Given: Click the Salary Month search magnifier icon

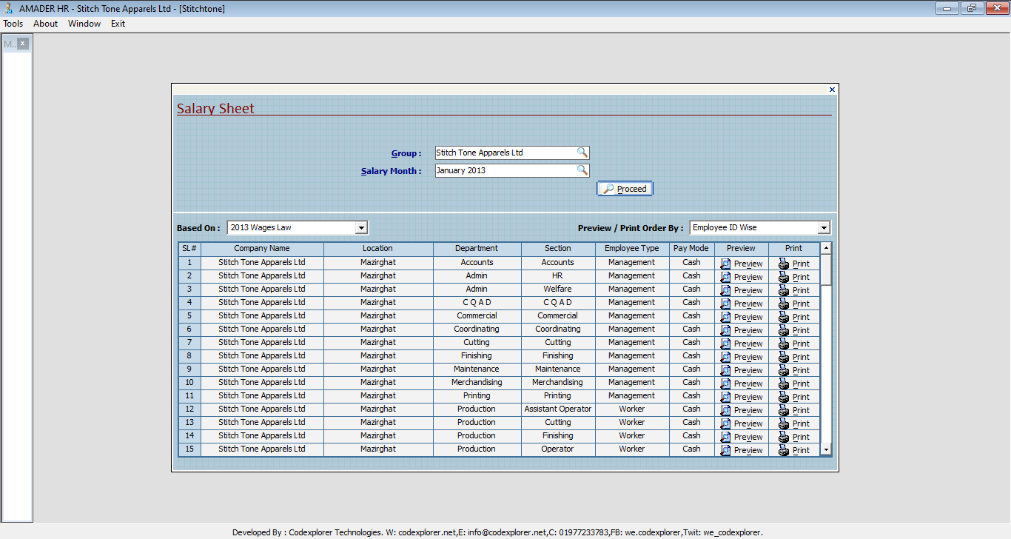Looking at the screenshot, I should click(x=582, y=170).
